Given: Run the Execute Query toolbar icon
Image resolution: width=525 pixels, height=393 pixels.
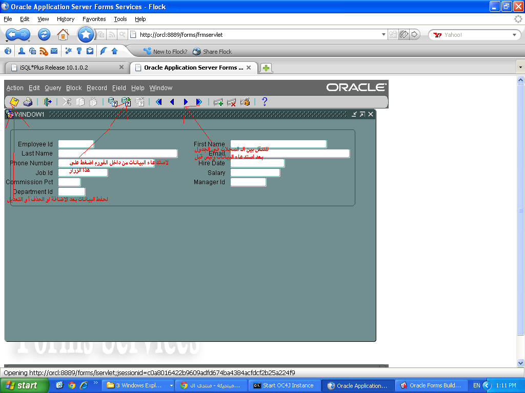Looking at the screenshot, I should click(126, 102).
